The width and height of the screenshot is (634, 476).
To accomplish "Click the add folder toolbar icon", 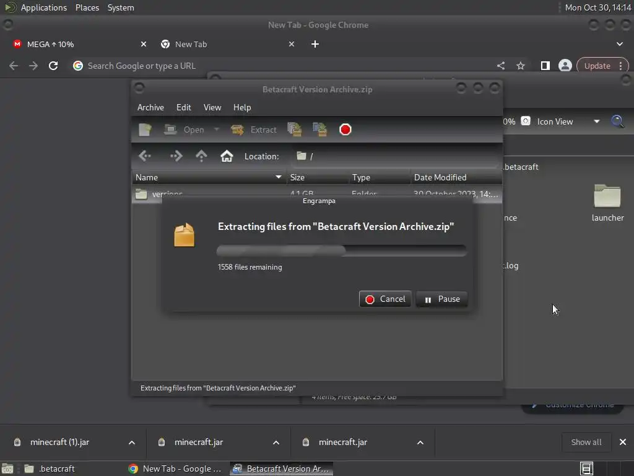I will coord(320,130).
